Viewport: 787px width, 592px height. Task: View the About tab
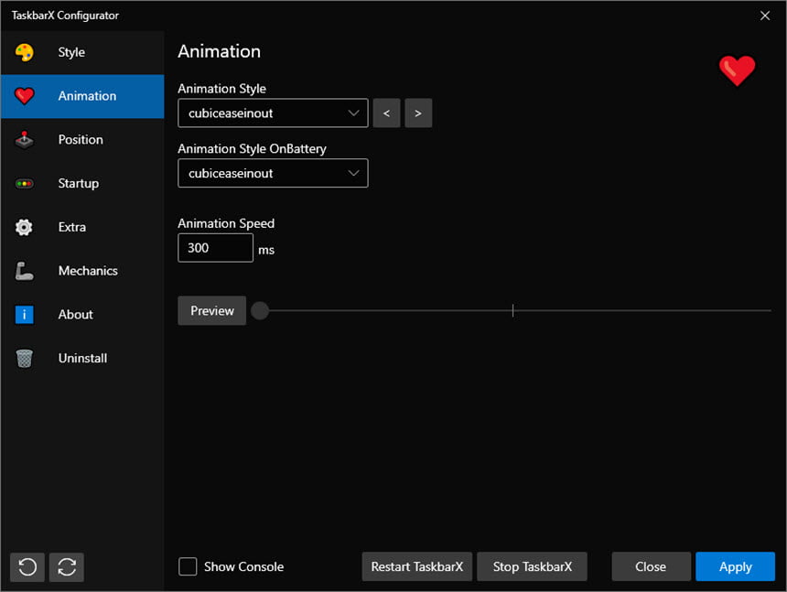pos(82,314)
